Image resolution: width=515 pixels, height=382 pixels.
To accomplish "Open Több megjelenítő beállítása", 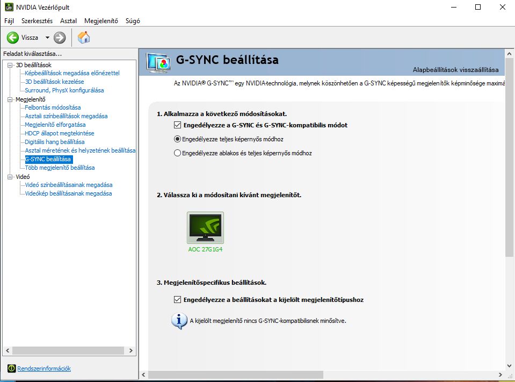I will [x=60, y=168].
